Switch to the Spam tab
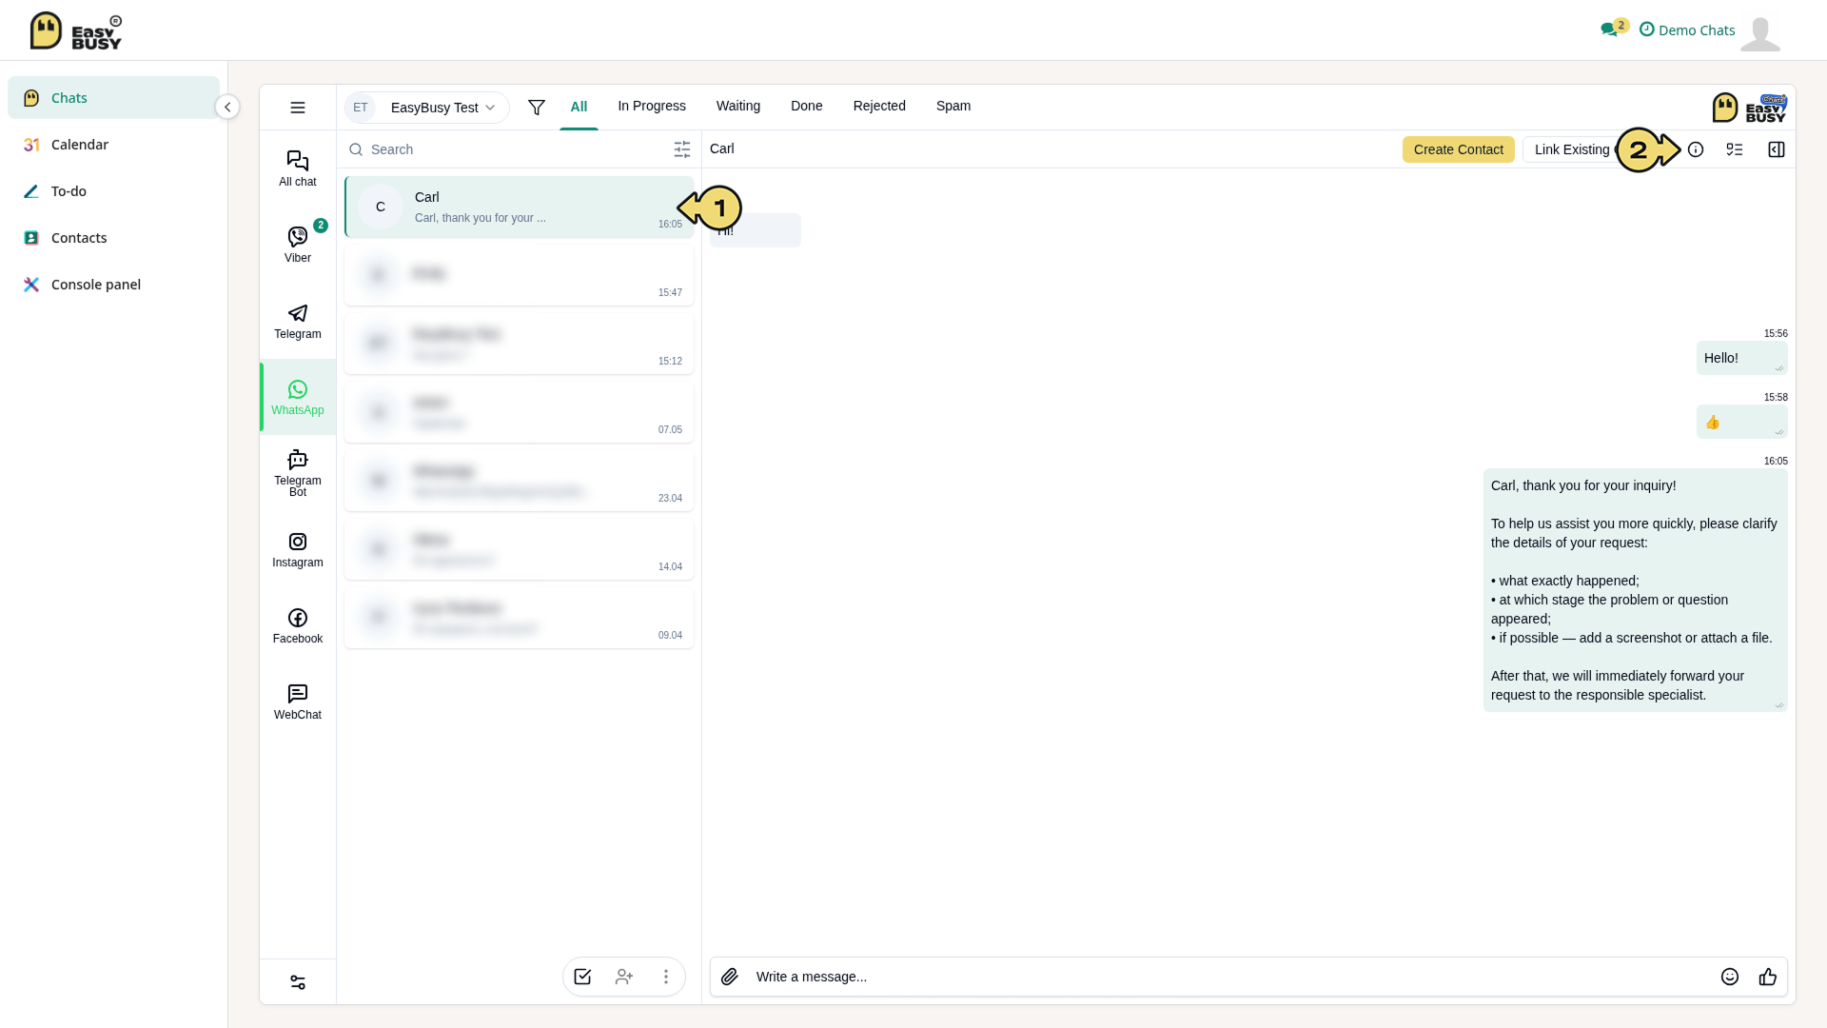The height and width of the screenshot is (1028, 1827). (953, 106)
